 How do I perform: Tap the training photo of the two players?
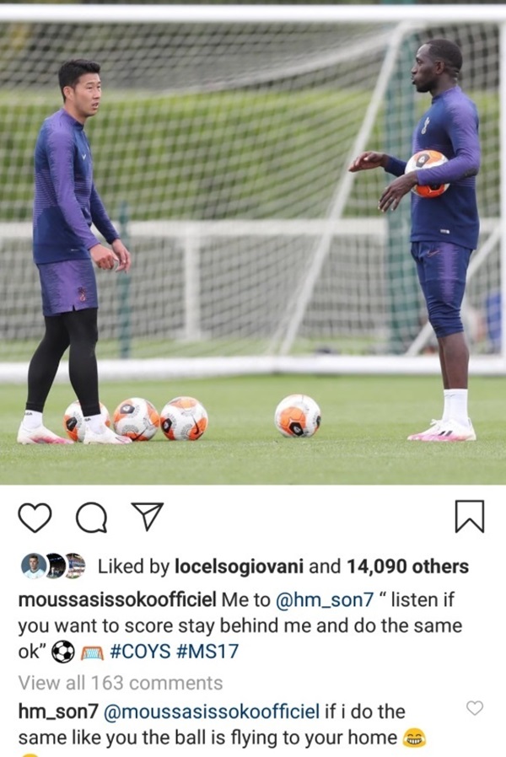pos(253,242)
